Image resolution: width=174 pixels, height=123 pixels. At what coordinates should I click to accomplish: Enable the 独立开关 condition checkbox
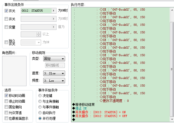coord(6,42)
